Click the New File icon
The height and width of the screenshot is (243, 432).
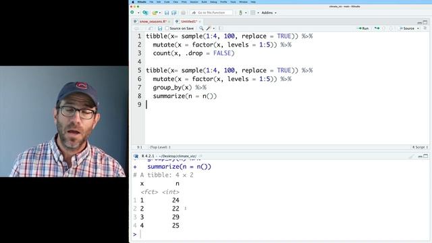click(x=132, y=13)
